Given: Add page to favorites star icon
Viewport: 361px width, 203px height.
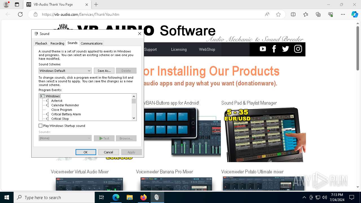Looking at the screenshot, I should (278, 14).
